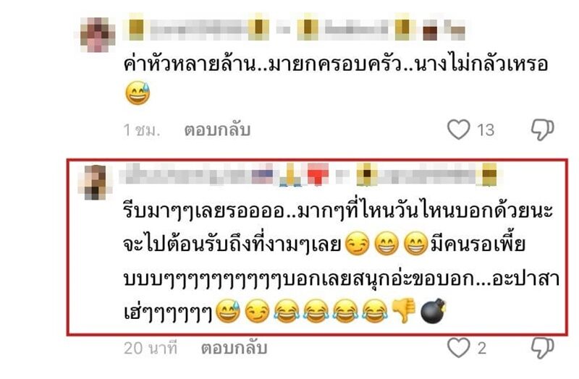Click the bomb emoji
The height and width of the screenshot is (379, 579).
pos(434,311)
